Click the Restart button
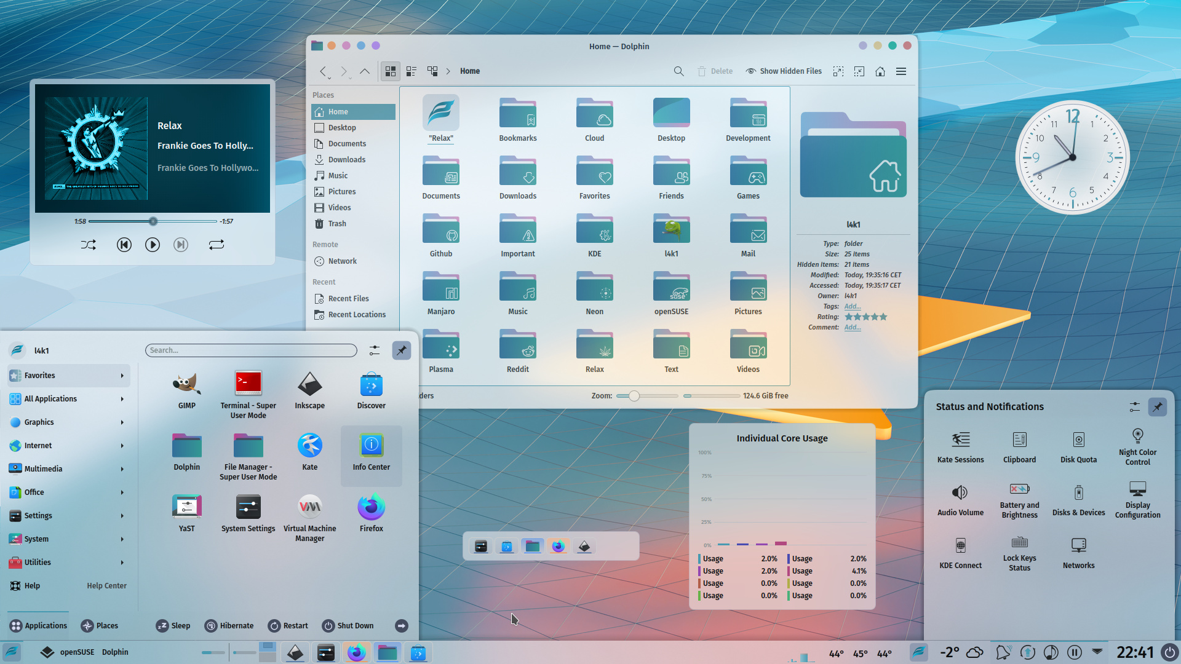1181x664 pixels. click(288, 626)
